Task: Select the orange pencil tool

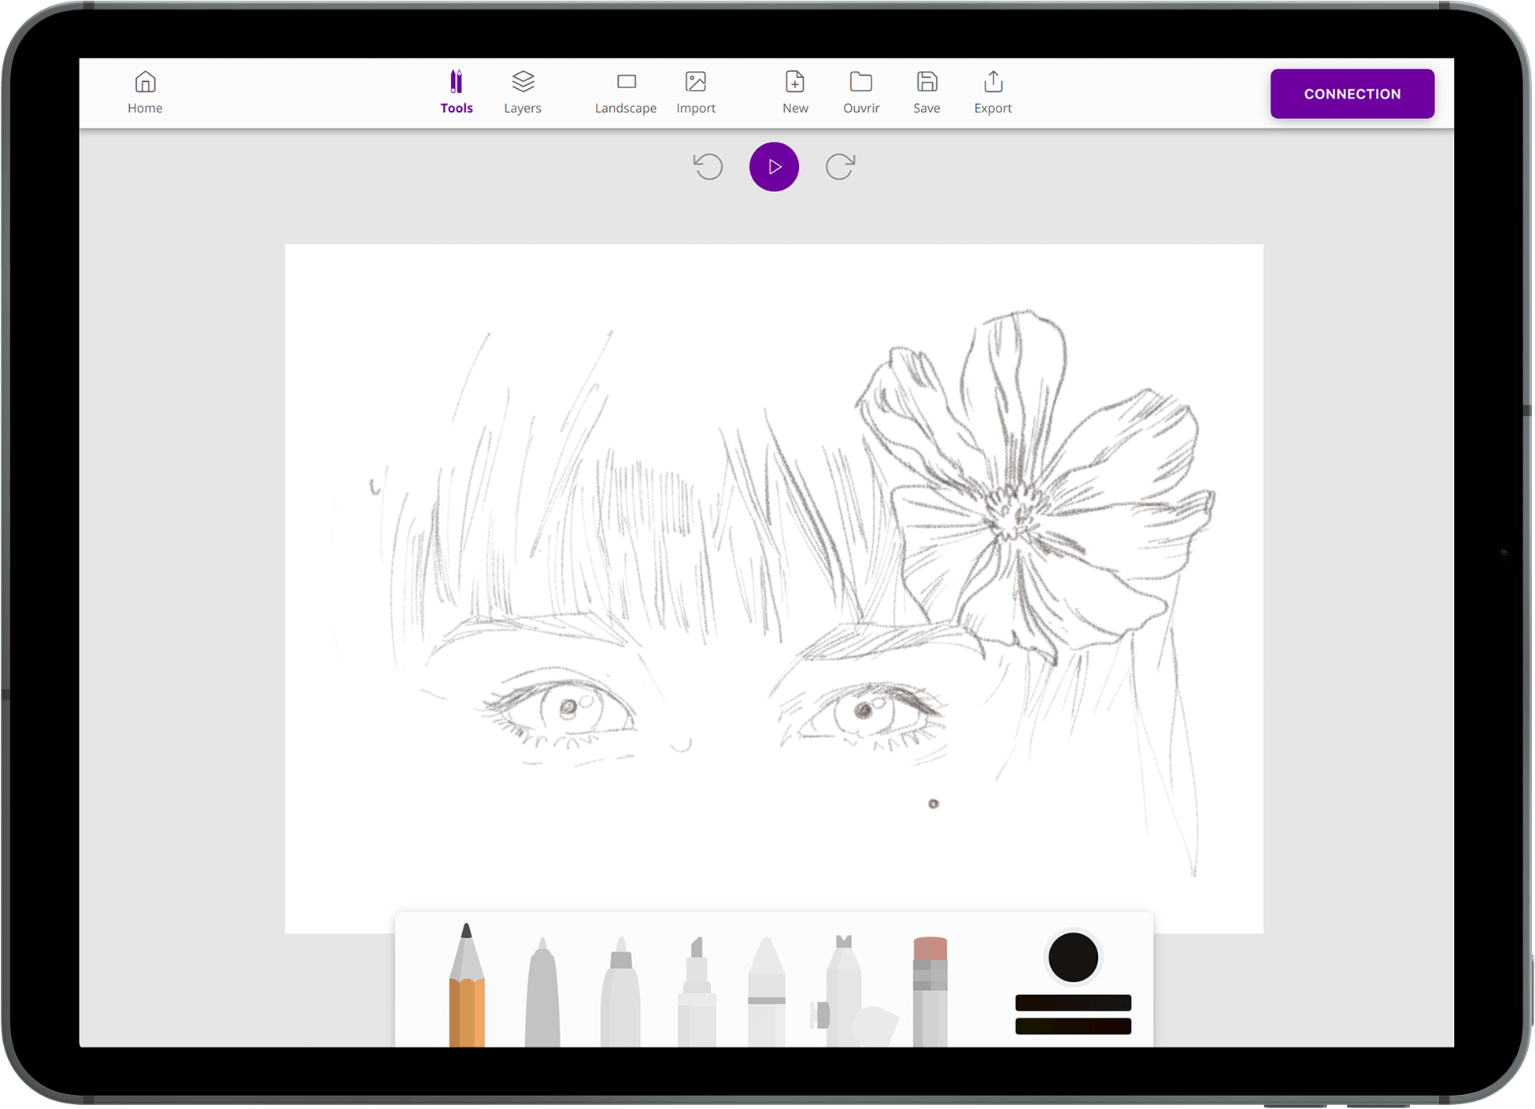Action: point(467,992)
